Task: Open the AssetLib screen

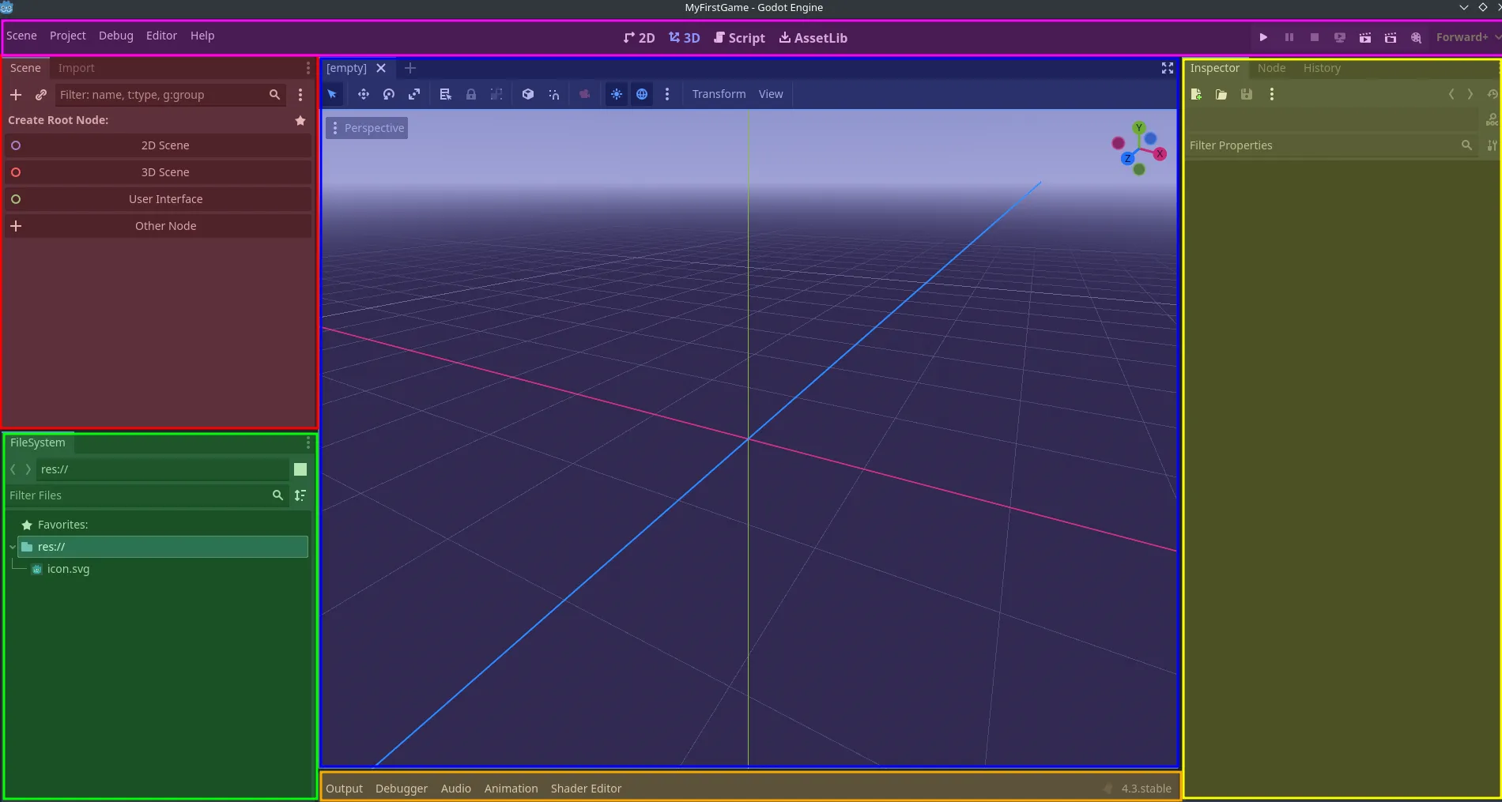Action: [813, 37]
